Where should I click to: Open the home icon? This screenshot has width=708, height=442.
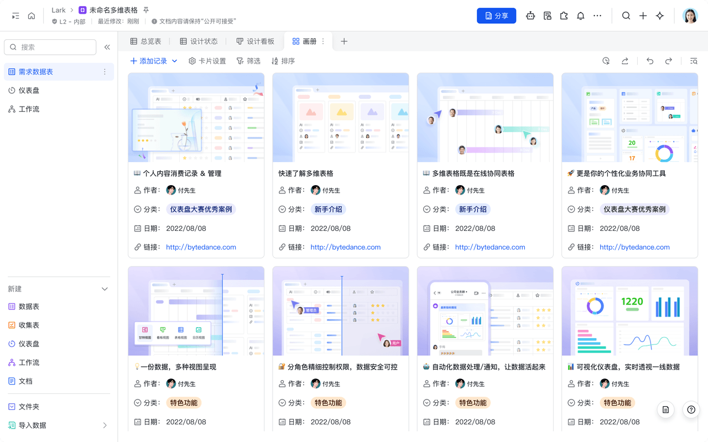[x=32, y=16]
